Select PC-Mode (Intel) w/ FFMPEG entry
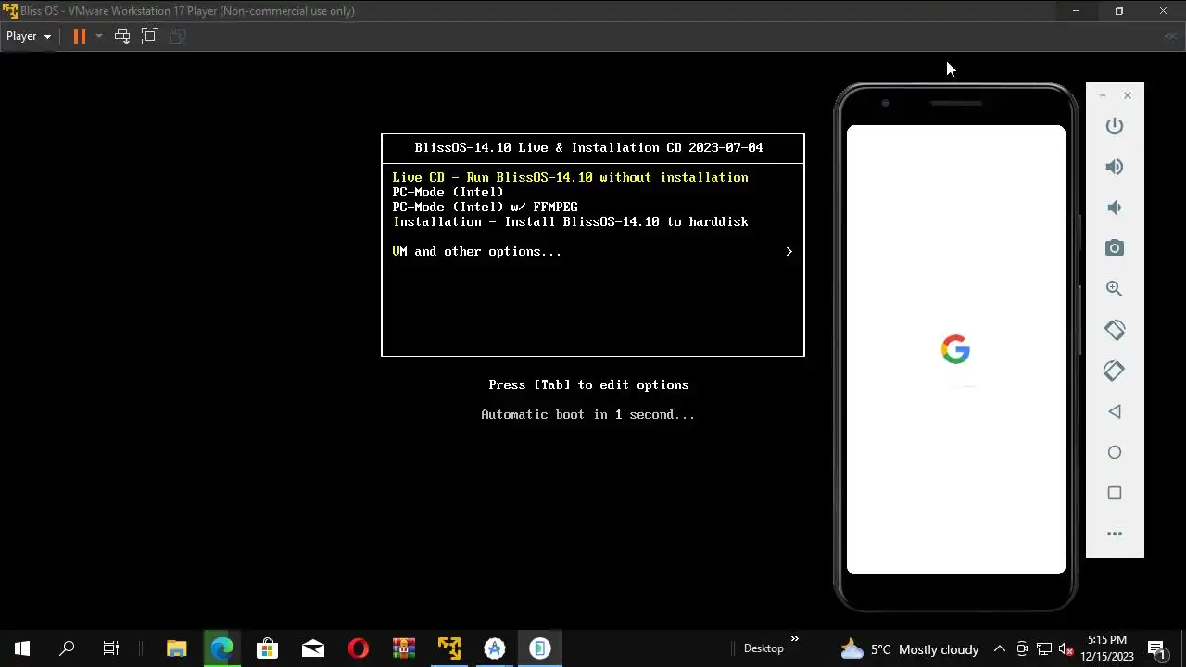The height and width of the screenshot is (667, 1186). 485,207
